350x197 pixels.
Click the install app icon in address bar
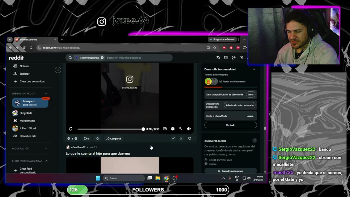tap(208, 48)
